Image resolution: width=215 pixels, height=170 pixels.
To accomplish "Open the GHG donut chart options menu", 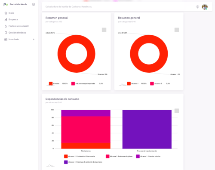I will [177, 30].
